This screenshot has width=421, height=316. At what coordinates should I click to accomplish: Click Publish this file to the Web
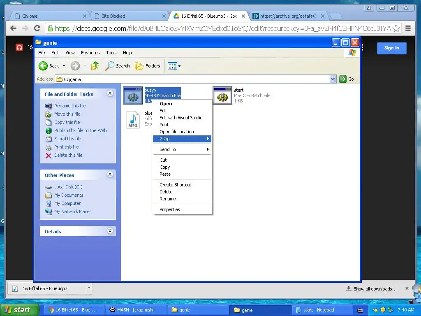[80, 130]
